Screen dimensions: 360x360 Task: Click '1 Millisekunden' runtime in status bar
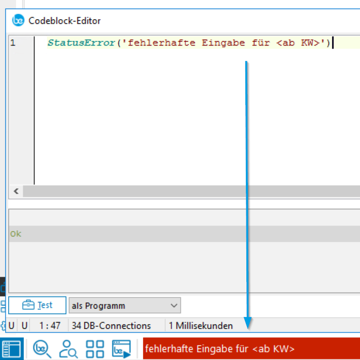pos(201,326)
